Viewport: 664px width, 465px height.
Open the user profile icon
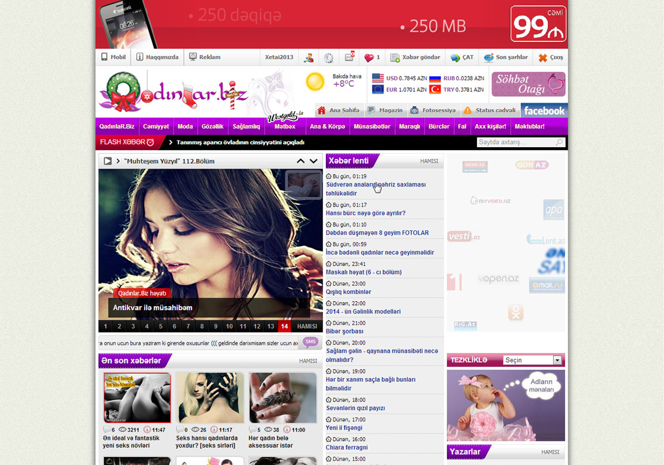[308, 58]
